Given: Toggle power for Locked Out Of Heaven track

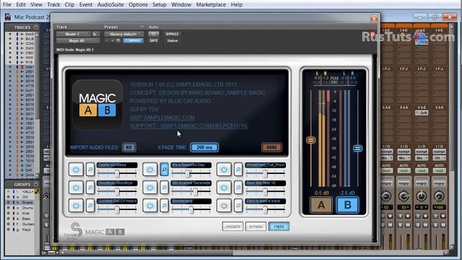Looking at the screenshot, I should point(76,206).
